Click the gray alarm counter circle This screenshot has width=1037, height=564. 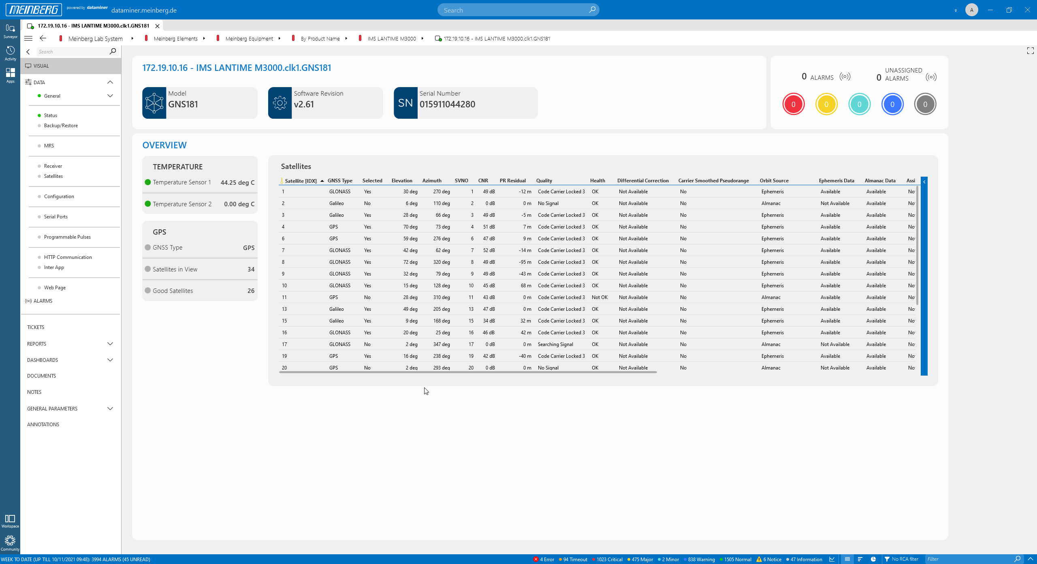[925, 104]
